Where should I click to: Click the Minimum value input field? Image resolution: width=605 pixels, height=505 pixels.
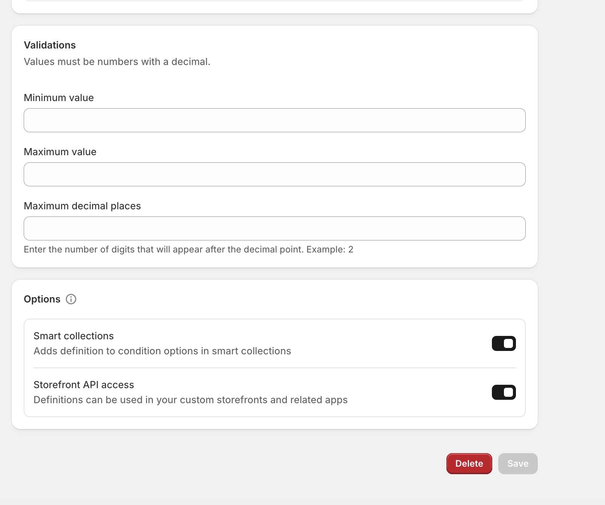(274, 120)
